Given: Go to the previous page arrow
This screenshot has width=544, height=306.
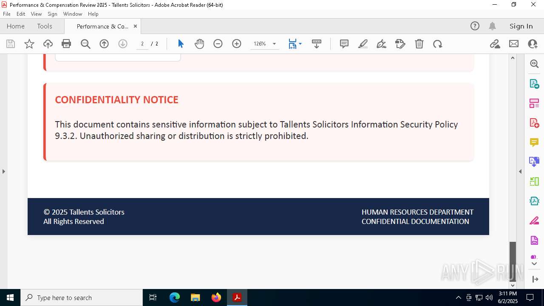Looking at the screenshot, I should [x=104, y=44].
